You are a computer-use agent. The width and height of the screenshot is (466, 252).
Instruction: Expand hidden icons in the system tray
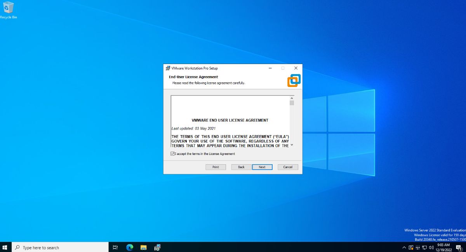404,247
